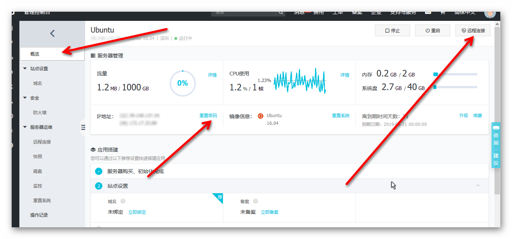Click the 应用搭建 section heading
This screenshot has width=512, height=239.
coord(108,150)
